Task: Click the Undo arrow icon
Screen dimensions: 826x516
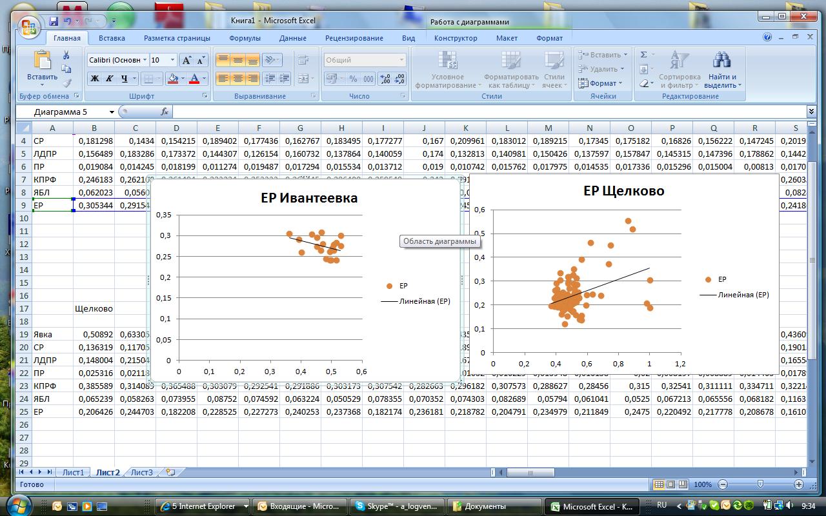Action: click(x=67, y=21)
